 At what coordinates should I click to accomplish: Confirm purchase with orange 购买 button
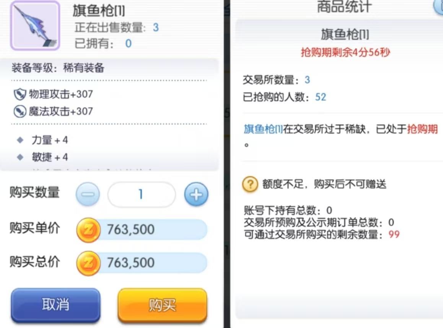(x=163, y=305)
